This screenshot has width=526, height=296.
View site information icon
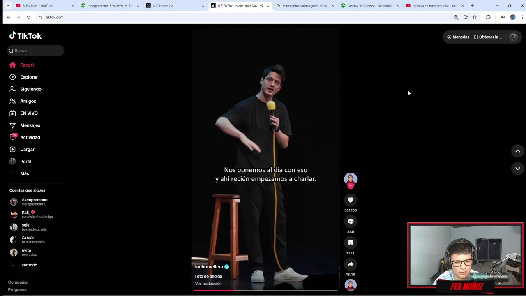(x=40, y=17)
